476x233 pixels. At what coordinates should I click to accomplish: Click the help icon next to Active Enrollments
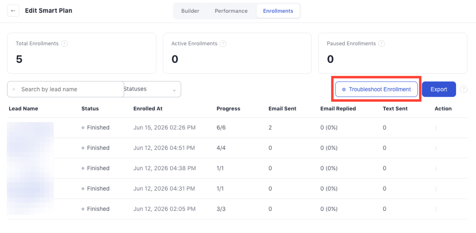click(223, 44)
